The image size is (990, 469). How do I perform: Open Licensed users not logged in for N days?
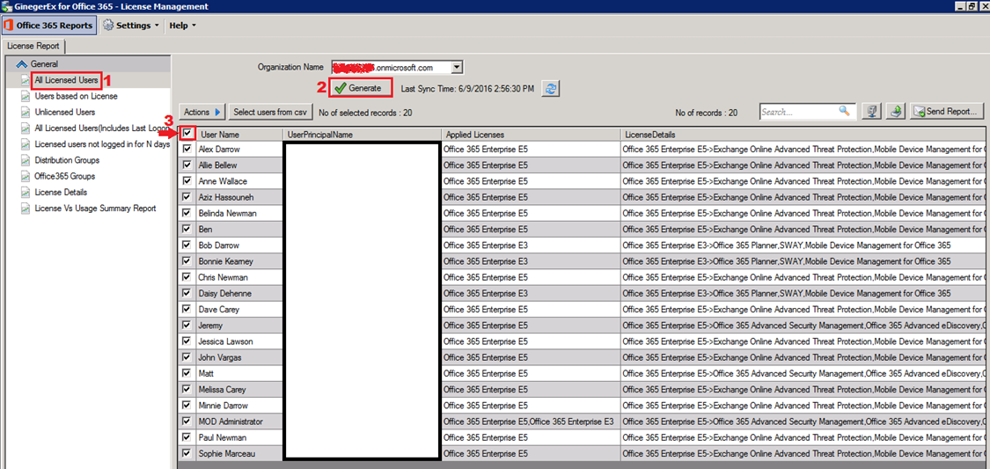(102, 144)
